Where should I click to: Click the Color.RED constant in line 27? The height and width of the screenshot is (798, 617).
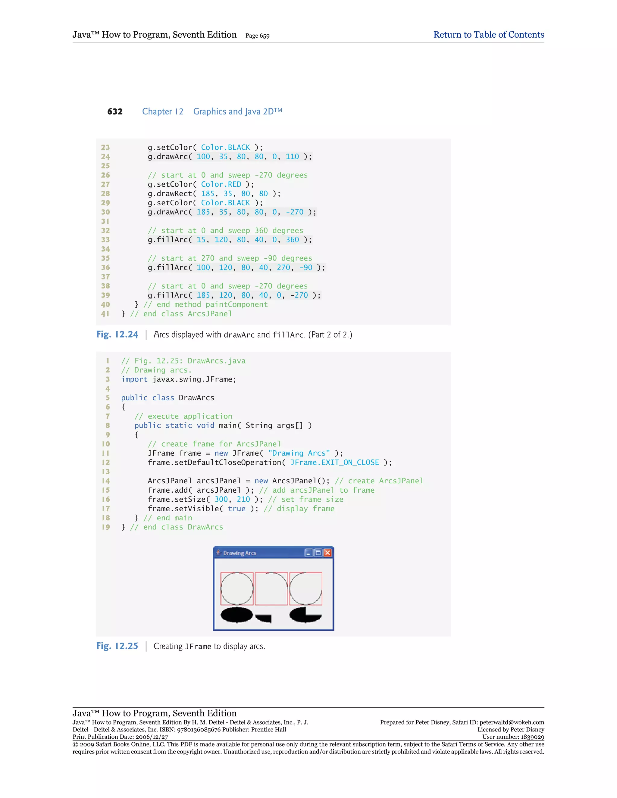[x=221, y=184]
